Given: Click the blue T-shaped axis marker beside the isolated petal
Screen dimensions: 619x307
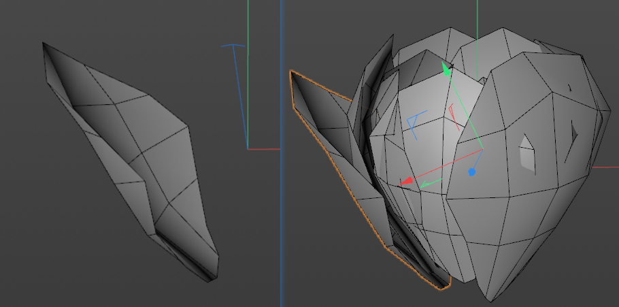Looking at the screenshot, I should [x=234, y=48].
